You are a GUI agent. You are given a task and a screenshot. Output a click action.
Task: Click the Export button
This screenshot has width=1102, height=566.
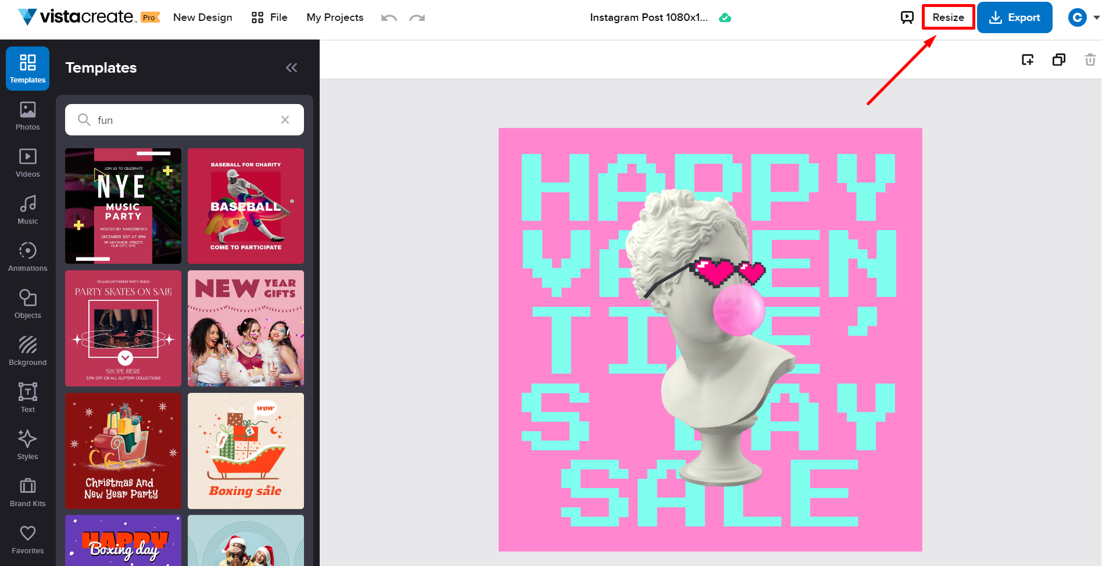(1014, 17)
